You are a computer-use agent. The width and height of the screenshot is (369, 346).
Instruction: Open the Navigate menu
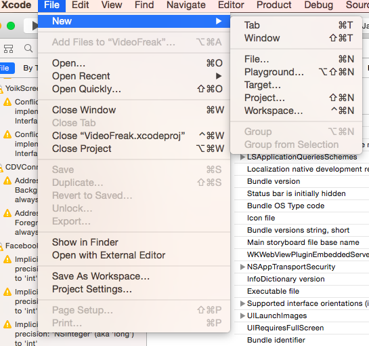[186, 5]
